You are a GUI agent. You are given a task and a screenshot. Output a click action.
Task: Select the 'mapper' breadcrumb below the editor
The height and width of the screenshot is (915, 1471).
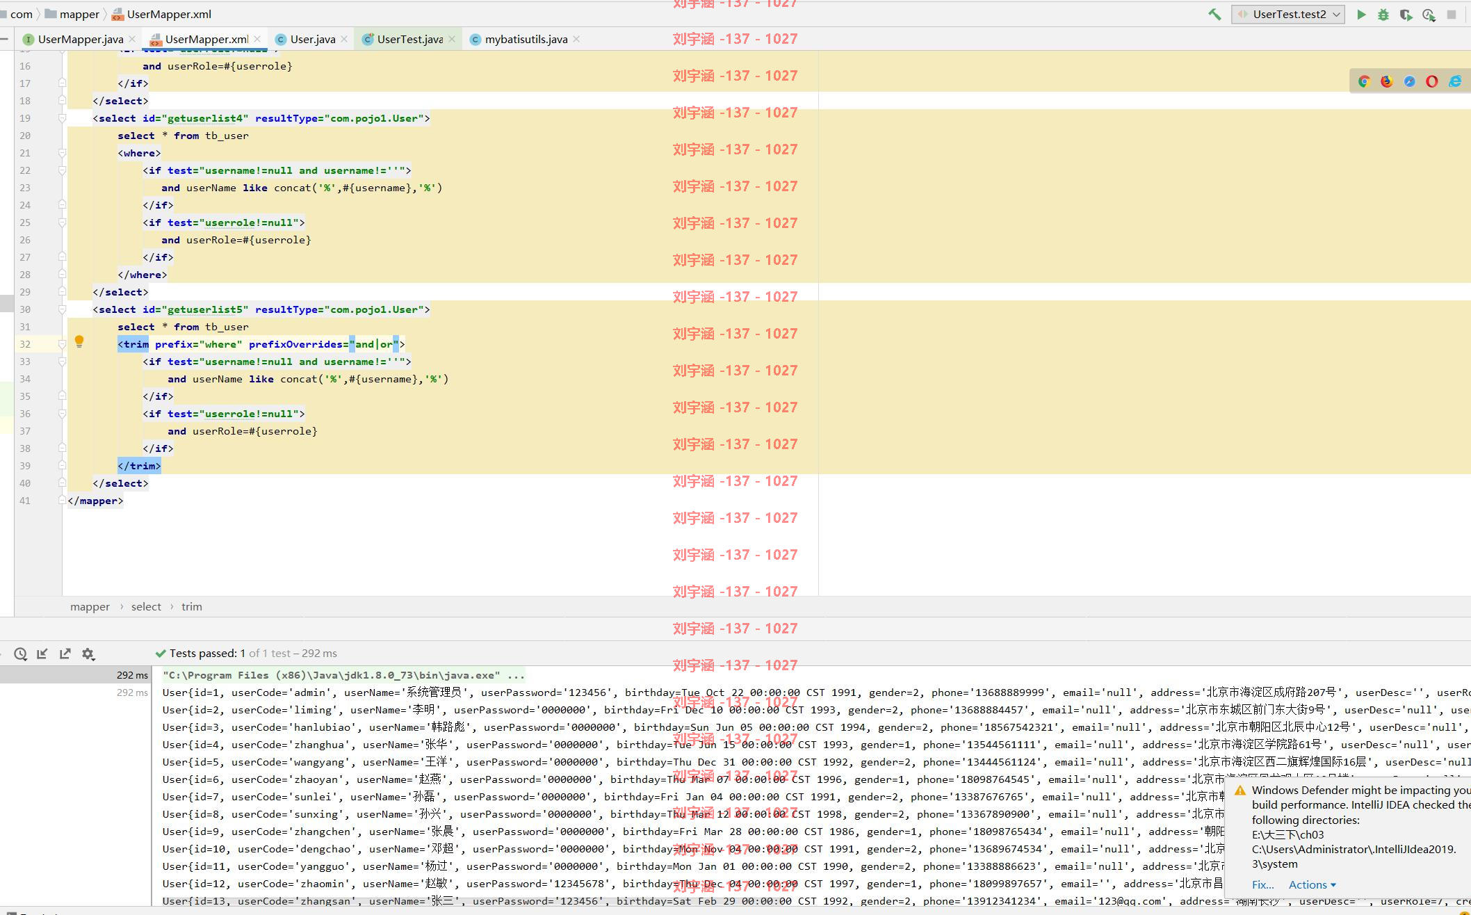click(x=90, y=606)
